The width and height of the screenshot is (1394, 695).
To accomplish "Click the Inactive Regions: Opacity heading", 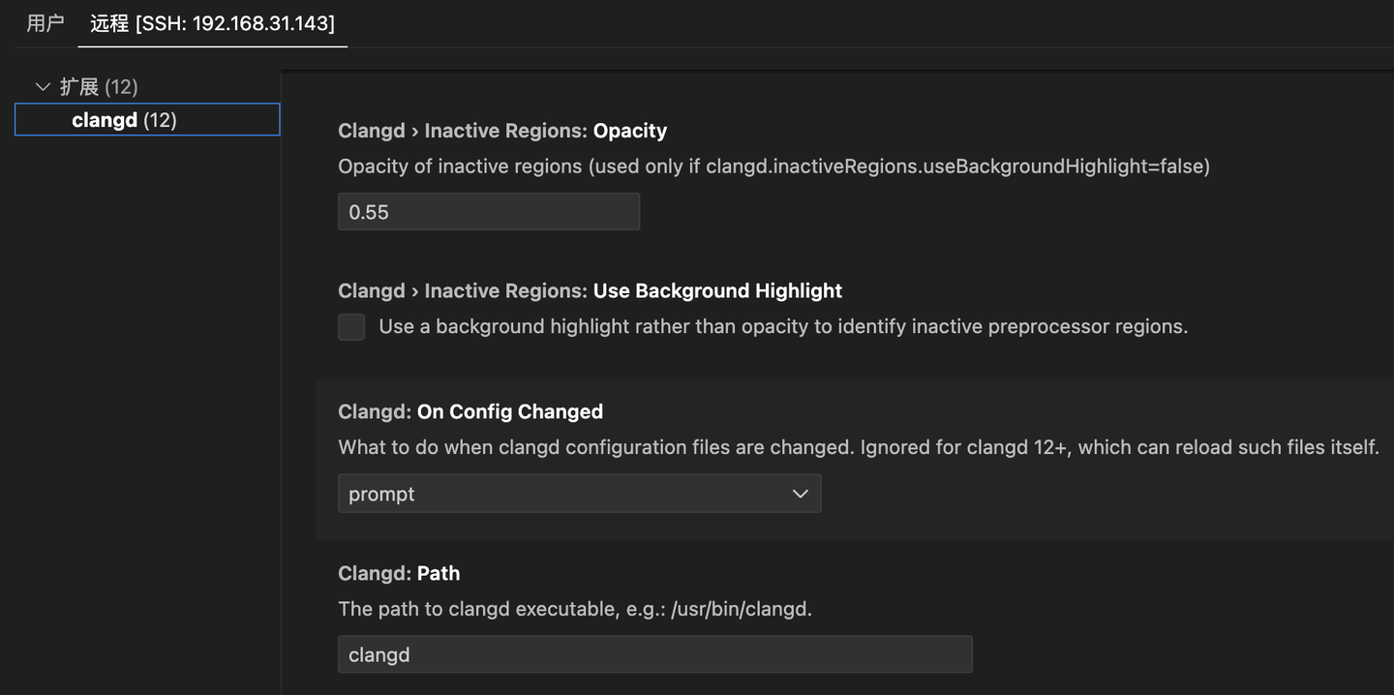I will tap(501, 131).
